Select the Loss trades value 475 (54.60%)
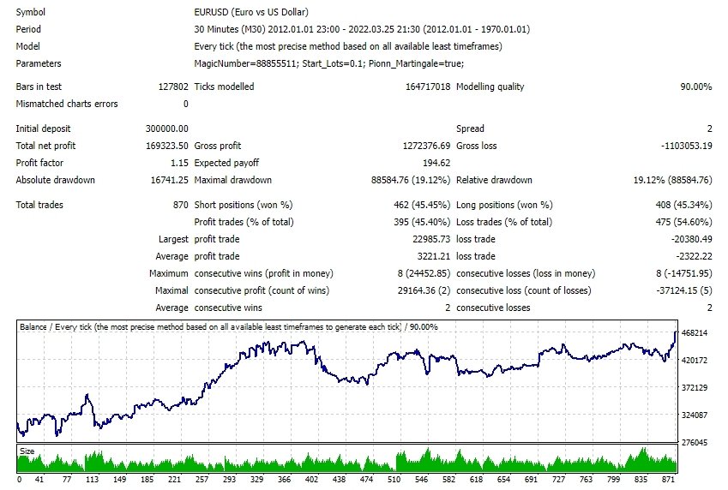The width and height of the screenshot is (728, 490). click(683, 222)
